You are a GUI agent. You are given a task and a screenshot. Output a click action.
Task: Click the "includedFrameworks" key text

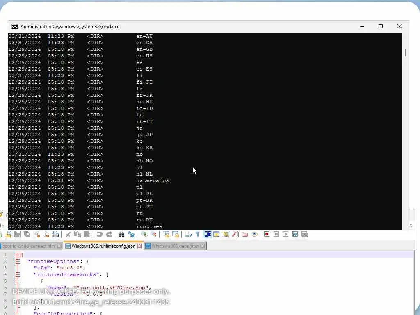pos(66,274)
